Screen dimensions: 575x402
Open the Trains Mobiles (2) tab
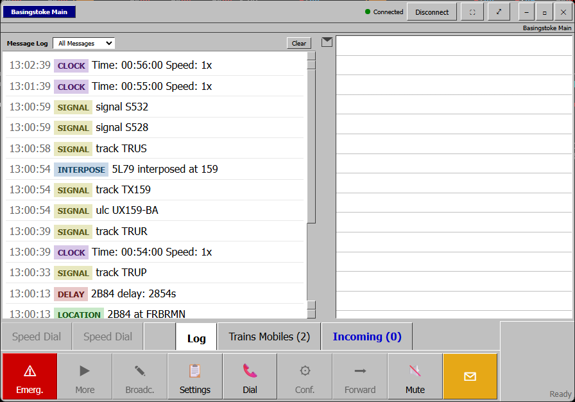(x=269, y=336)
